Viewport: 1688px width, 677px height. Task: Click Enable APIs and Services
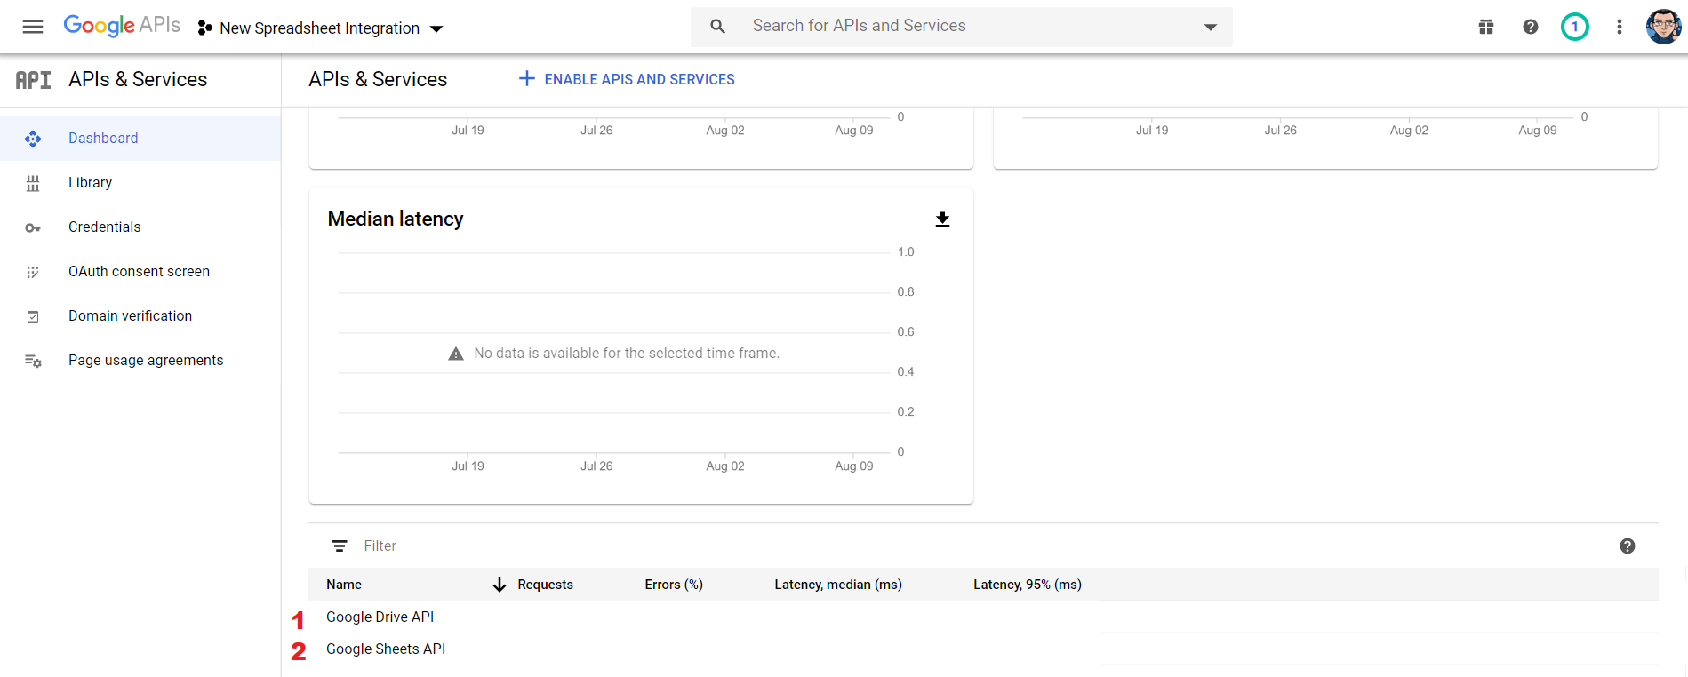coord(627,79)
